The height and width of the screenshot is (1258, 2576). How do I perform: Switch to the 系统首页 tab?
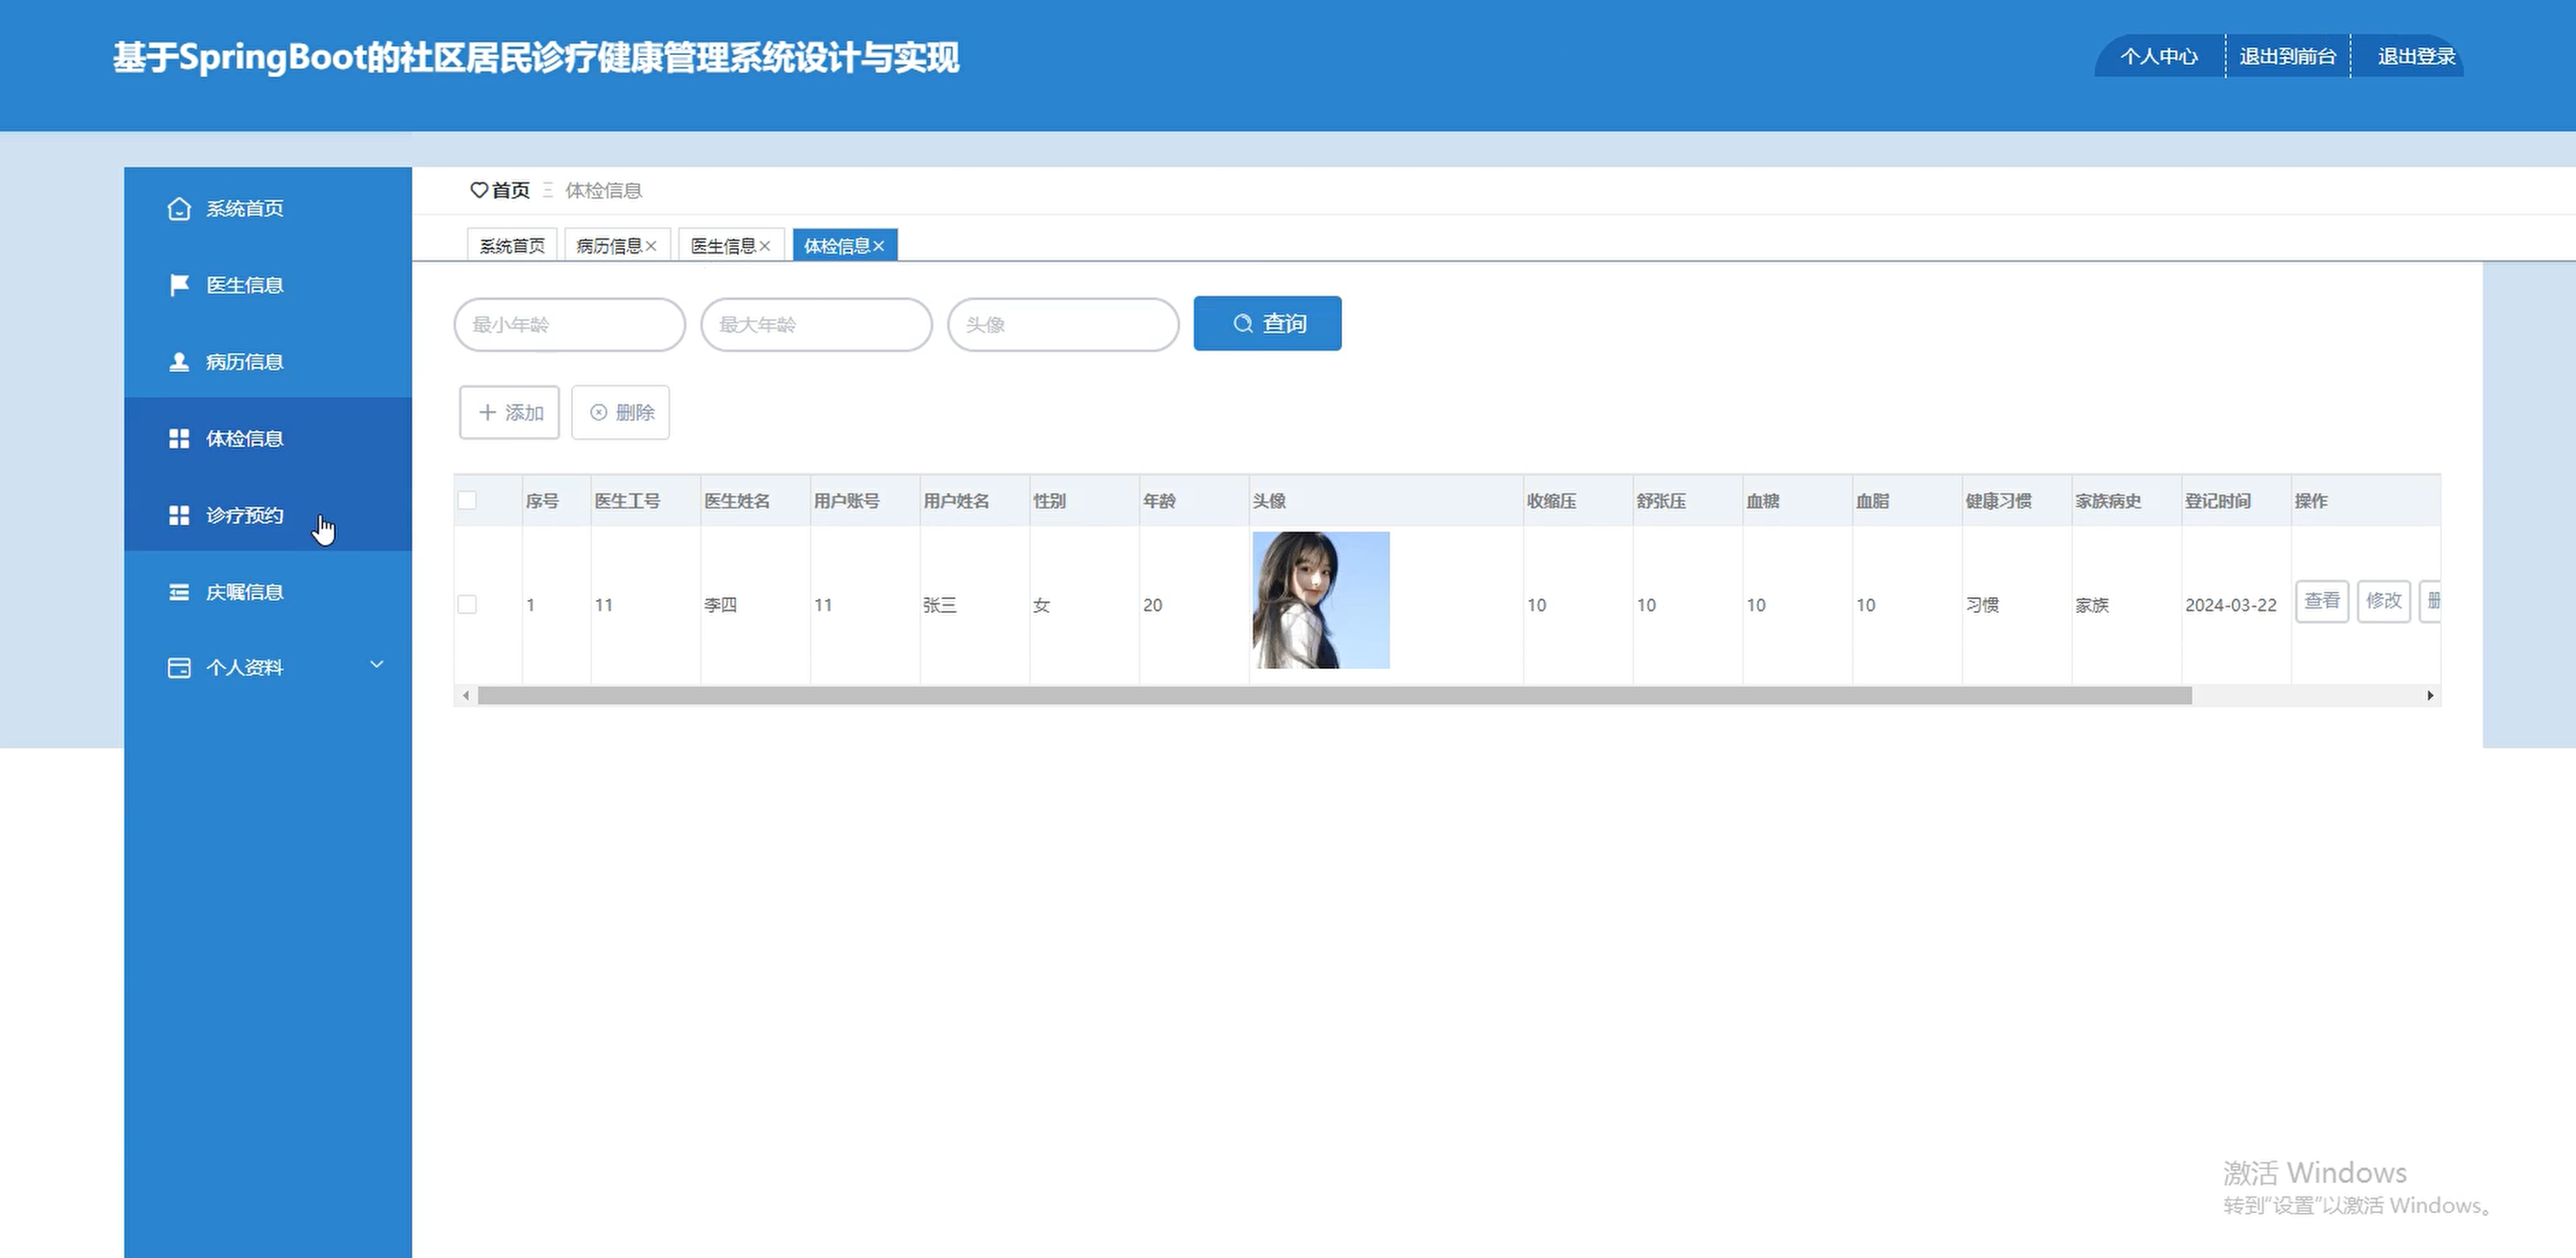(512, 246)
